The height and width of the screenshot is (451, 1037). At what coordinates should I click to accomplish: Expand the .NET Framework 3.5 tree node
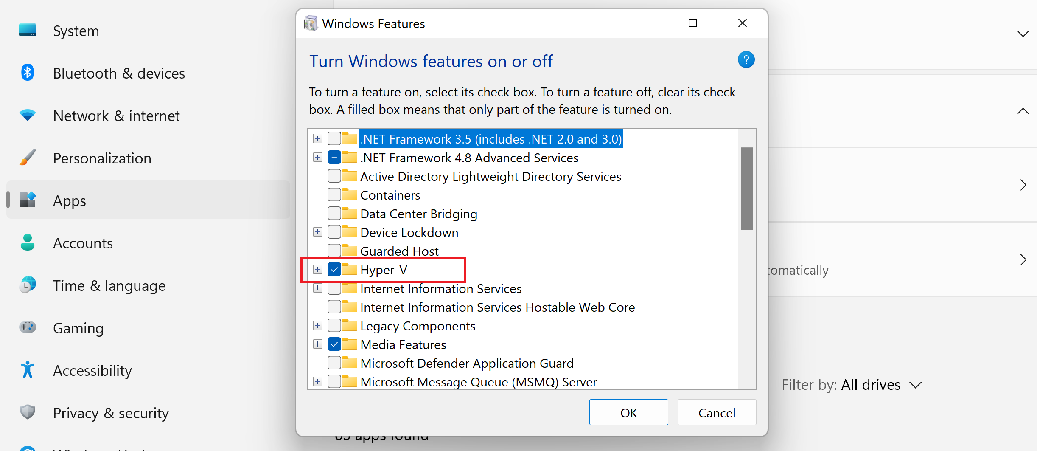point(318,138)
